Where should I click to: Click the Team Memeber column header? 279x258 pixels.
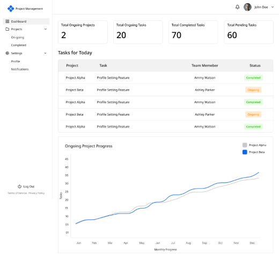click(205, 66)
